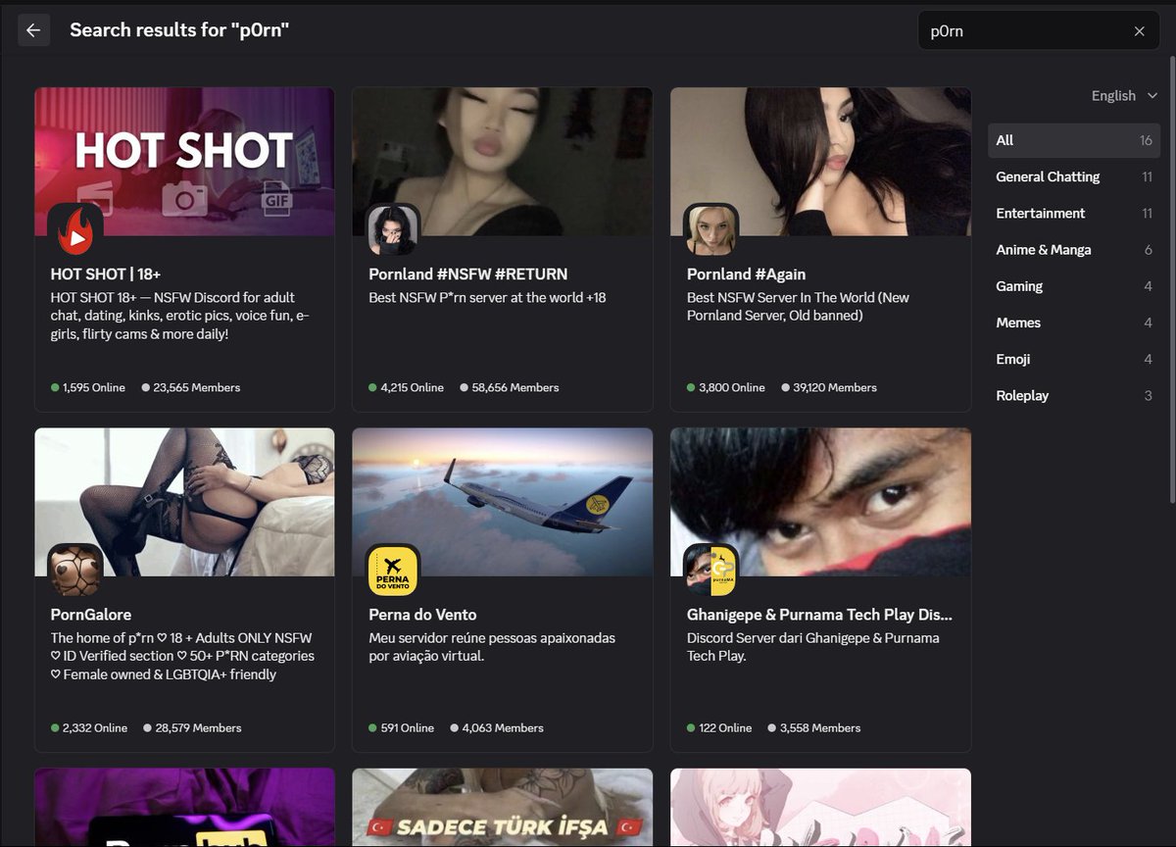Screen dimensions: 1176x847
Task: Open the PornGalore server title
Action: pos(91,615)
